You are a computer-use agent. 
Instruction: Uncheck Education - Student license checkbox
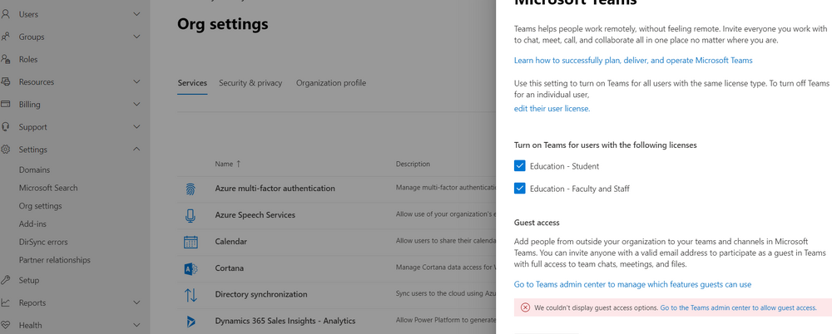coord(519,166)
